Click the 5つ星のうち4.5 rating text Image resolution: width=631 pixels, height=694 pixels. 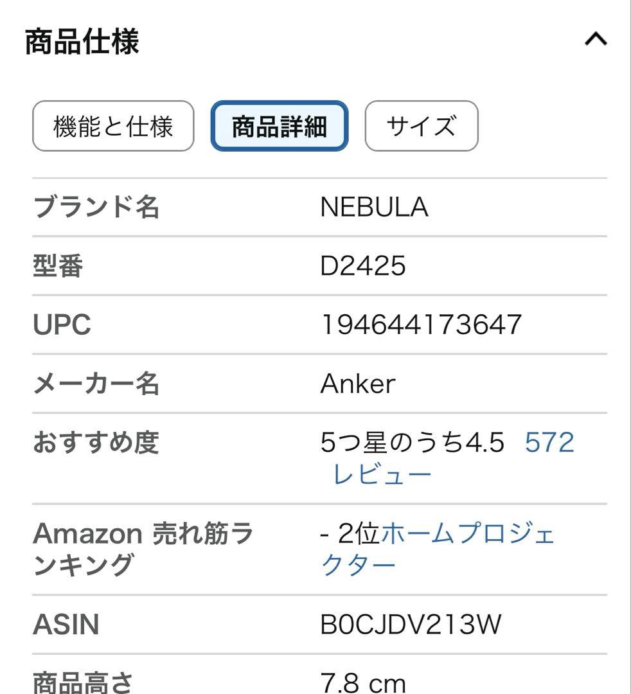point(412,443)
